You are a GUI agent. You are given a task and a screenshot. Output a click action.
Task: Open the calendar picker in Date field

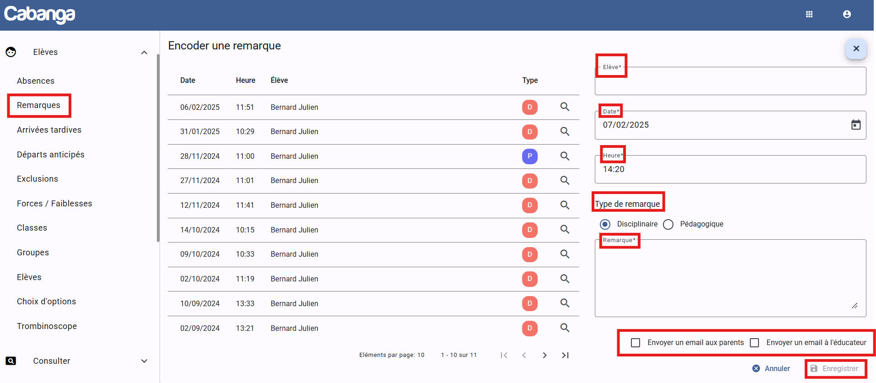[x=855, y=125]
